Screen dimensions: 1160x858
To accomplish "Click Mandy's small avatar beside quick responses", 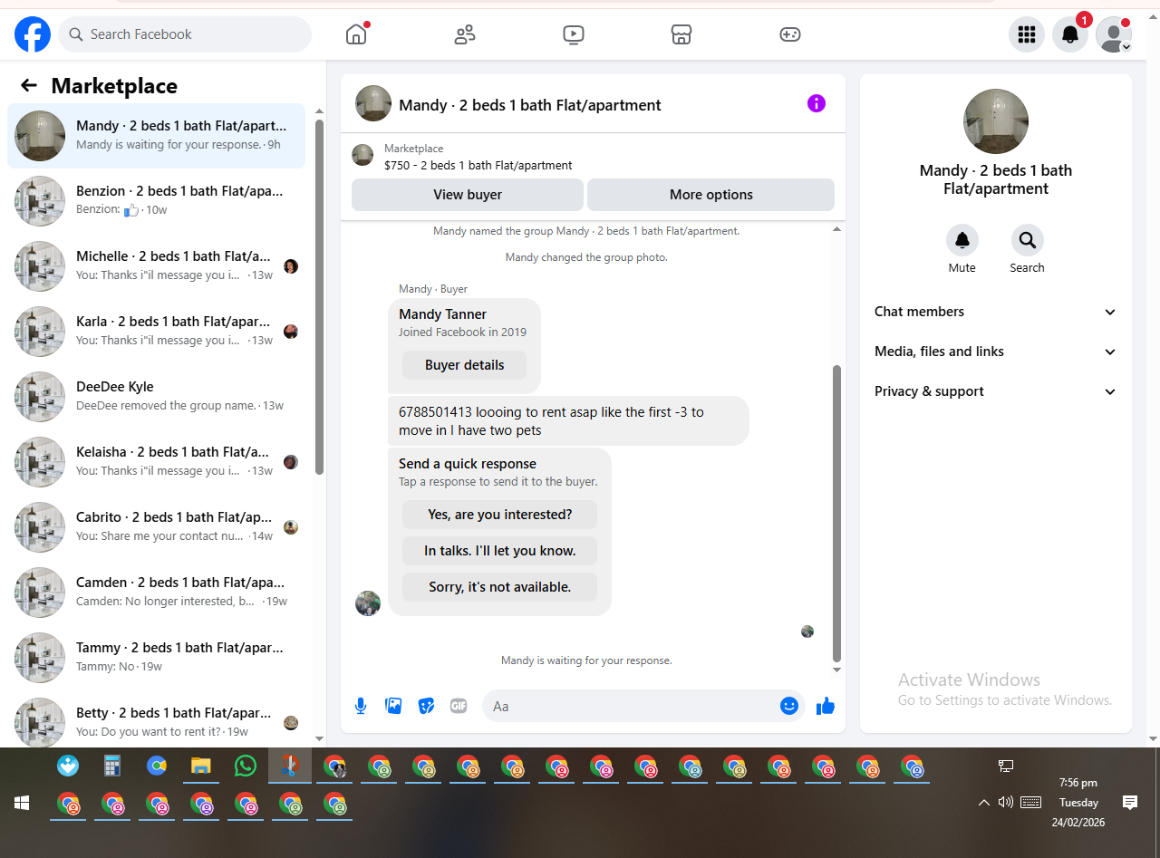I will (x=368, y=603).
